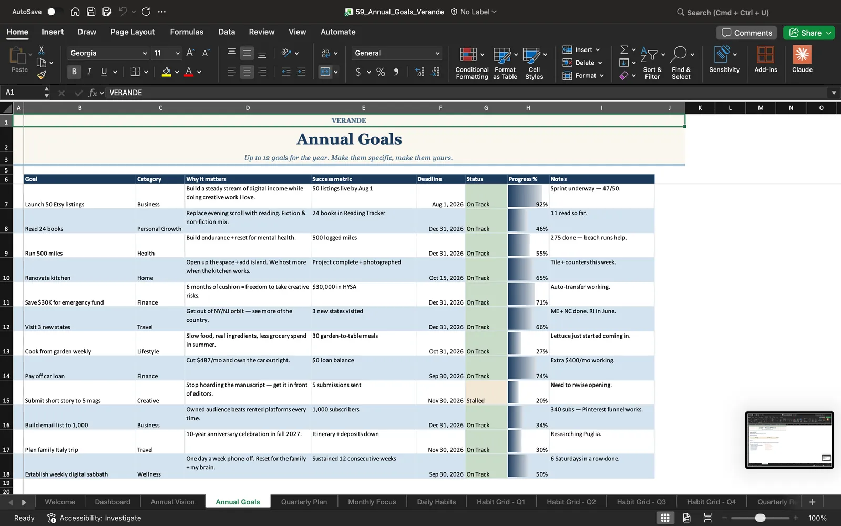This screenshot has width=841, height=526.
Task: Open Conditional Formatting
Action: tap(471, 63)
